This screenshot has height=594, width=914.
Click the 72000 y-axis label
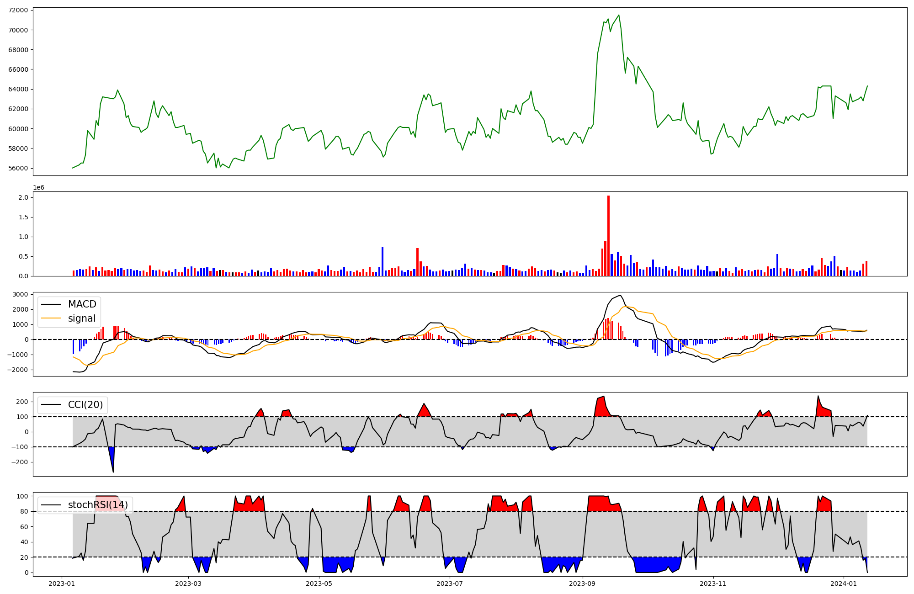tap(18, 10)
